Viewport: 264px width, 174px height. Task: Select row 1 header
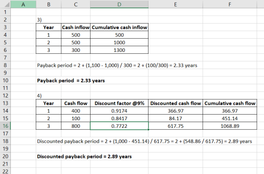click(x=5, y=12)
